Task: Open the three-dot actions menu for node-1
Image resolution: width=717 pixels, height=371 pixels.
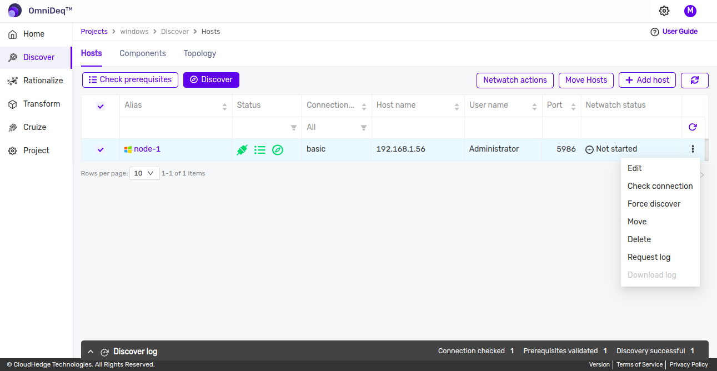Action: pyautogui.click(x=693, y=149)
